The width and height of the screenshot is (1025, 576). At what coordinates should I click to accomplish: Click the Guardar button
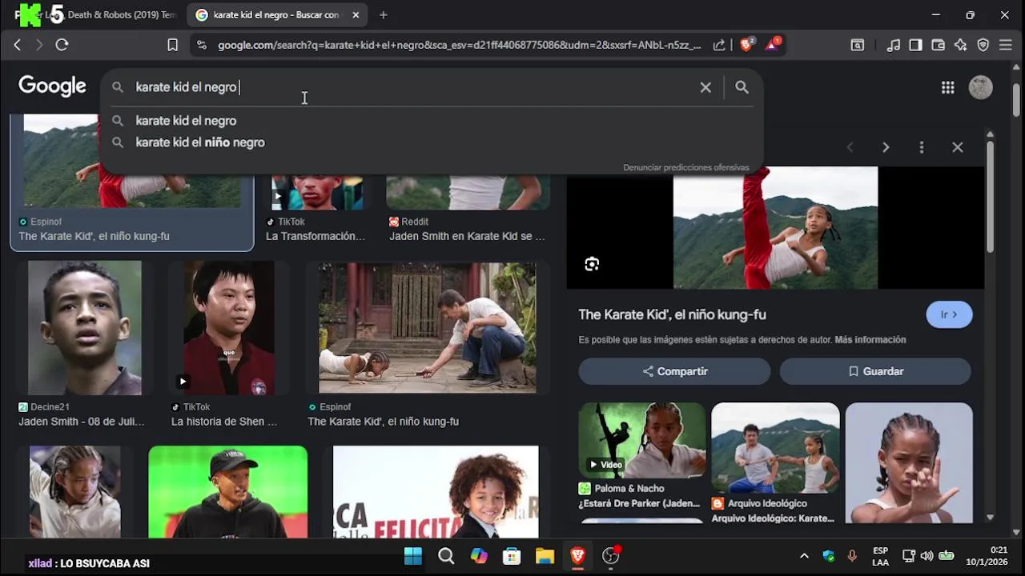coord(875,371)
